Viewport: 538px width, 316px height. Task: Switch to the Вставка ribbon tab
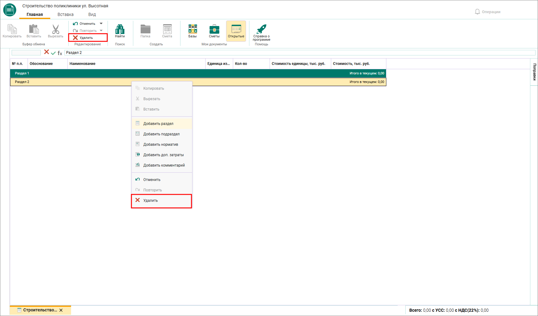pos(66,14)
